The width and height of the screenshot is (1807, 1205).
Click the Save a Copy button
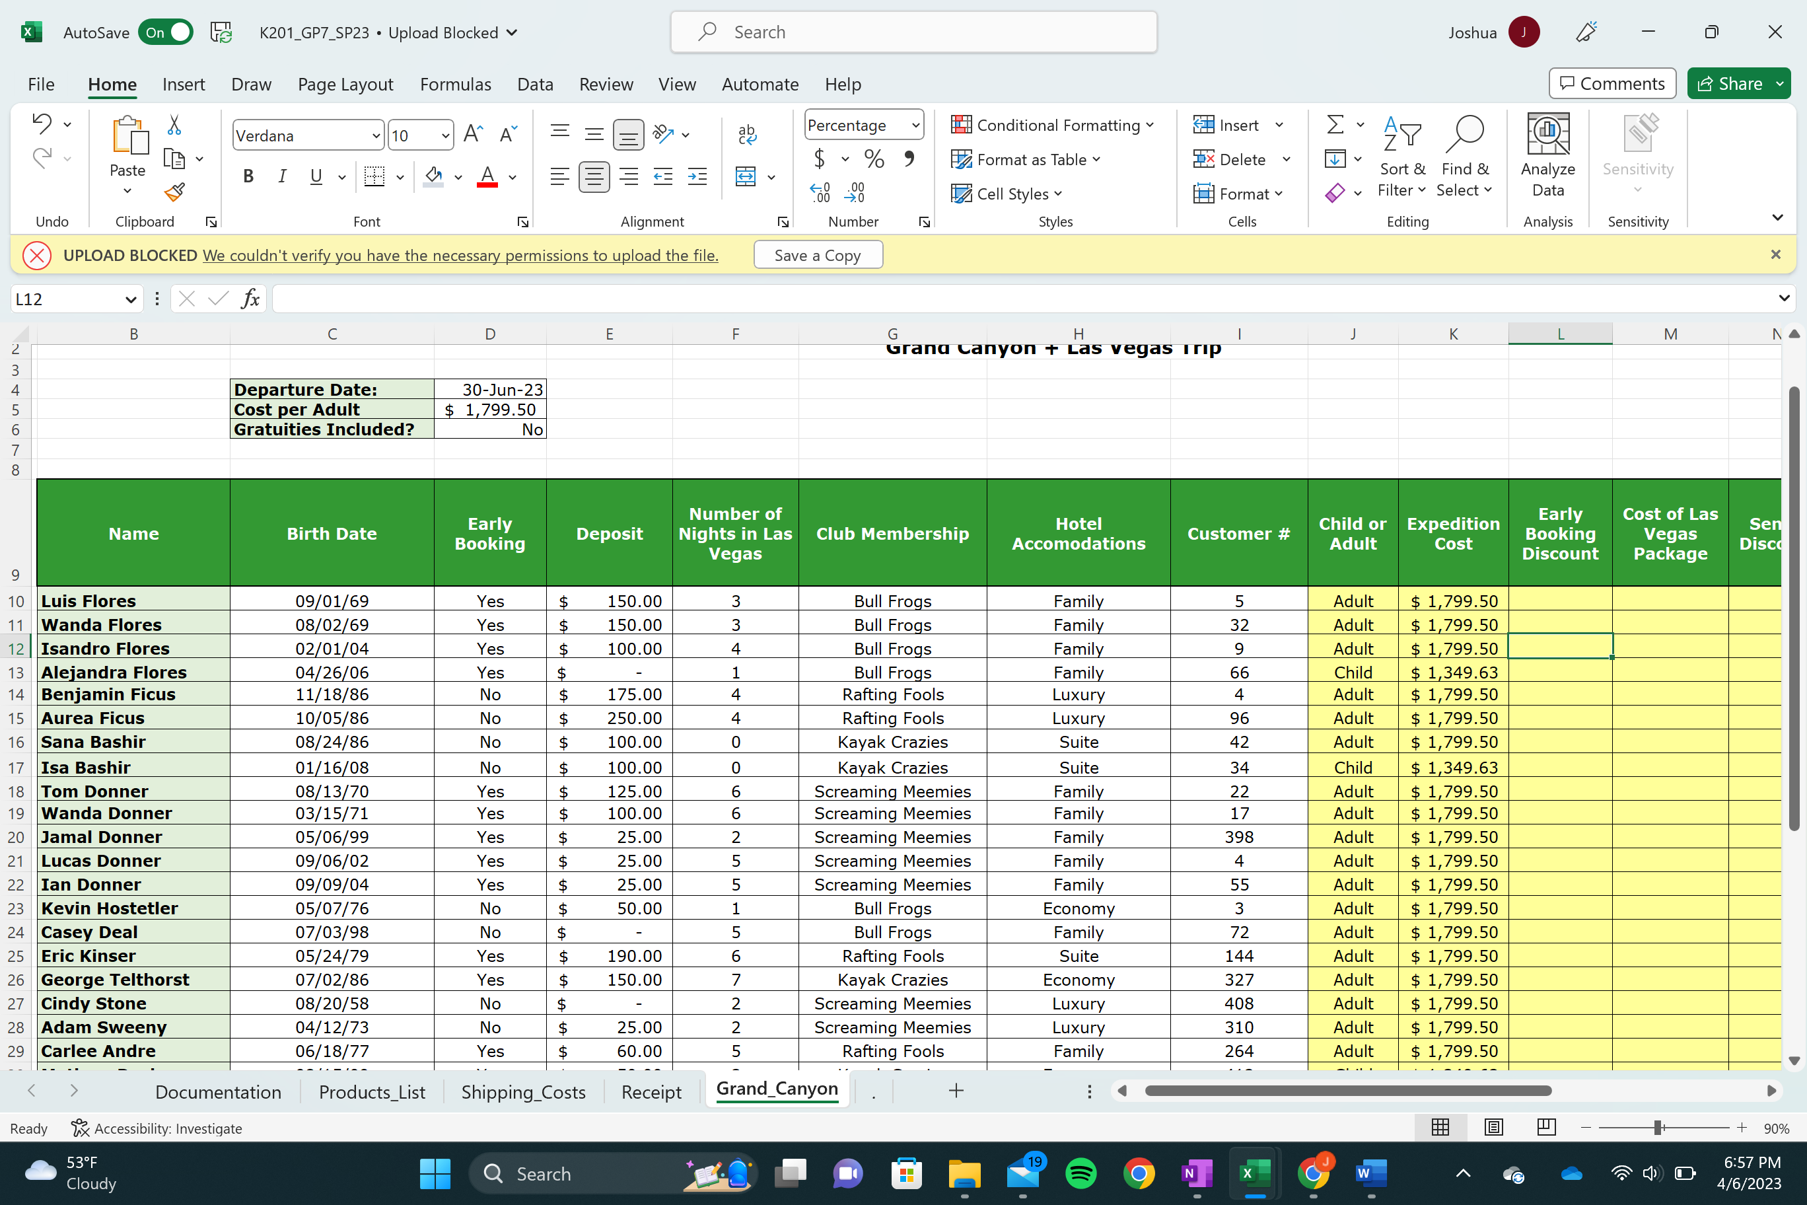pos(818,255)
